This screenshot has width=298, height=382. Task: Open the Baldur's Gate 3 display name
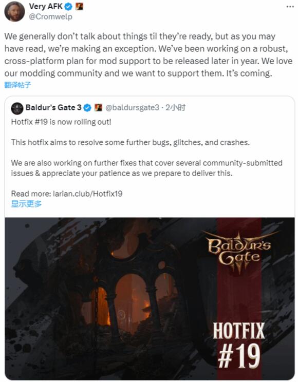click(53, 107)
